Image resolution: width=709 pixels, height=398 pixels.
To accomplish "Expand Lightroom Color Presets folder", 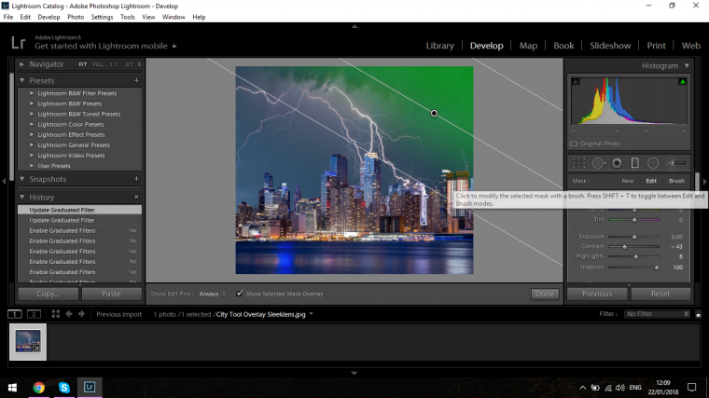I will pyautogui.click(x=32, y=124).
